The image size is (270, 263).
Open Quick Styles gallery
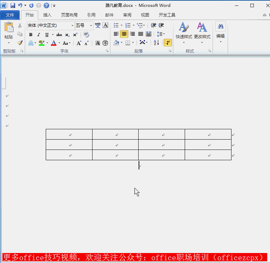coord(184,33)
